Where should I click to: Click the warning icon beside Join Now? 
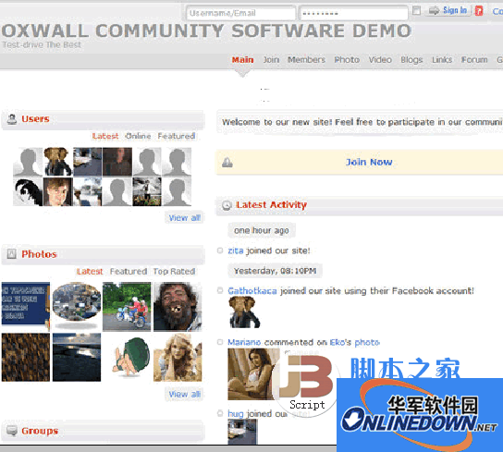227,163
